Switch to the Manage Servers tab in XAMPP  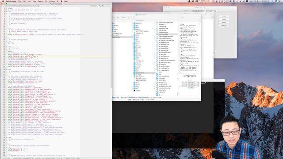tap(198, 11)
